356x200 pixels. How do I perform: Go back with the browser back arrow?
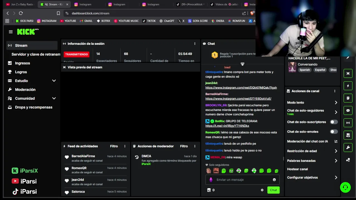[x=8, y=13]
